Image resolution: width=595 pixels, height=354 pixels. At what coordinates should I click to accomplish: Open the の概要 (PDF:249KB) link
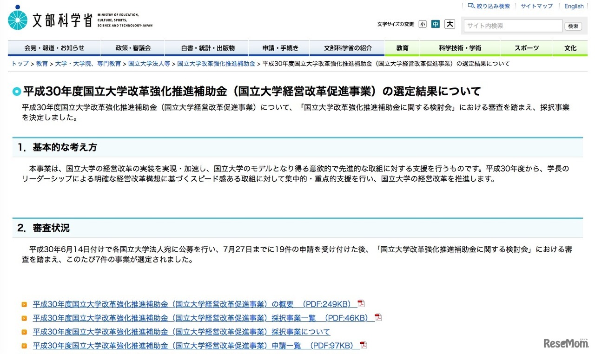[x=195, y=305]
